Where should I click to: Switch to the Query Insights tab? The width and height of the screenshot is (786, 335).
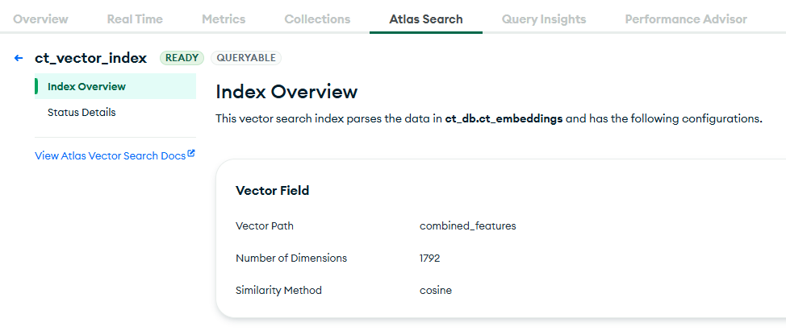click(x=544, y=19)
